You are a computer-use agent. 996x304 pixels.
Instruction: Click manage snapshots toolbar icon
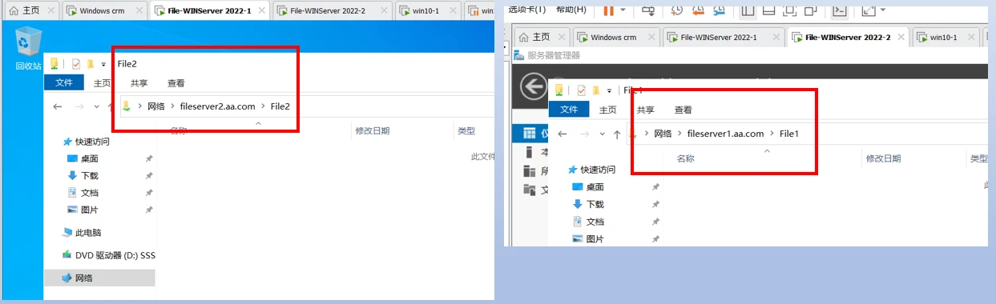pos(719,10)
